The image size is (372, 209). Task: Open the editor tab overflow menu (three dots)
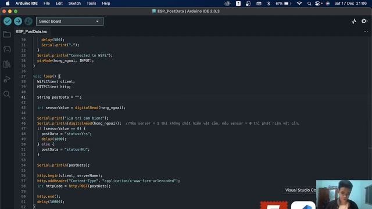pyautogui.click(x=366, y=31)
